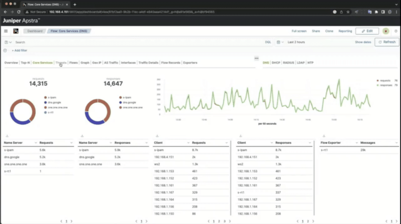Sort Flow Exporter column

click(339, 143)
